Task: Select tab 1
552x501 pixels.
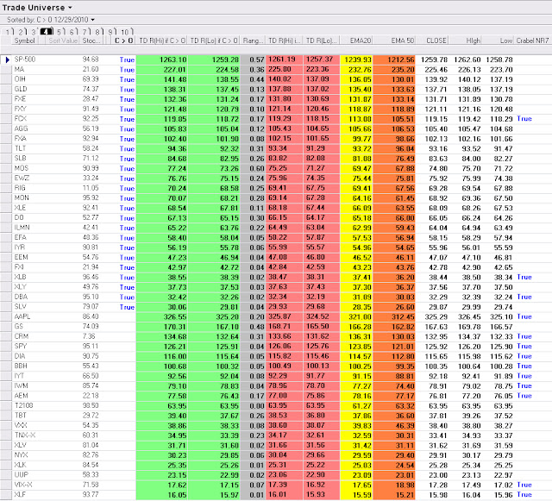Action: [x=9, y=32]
